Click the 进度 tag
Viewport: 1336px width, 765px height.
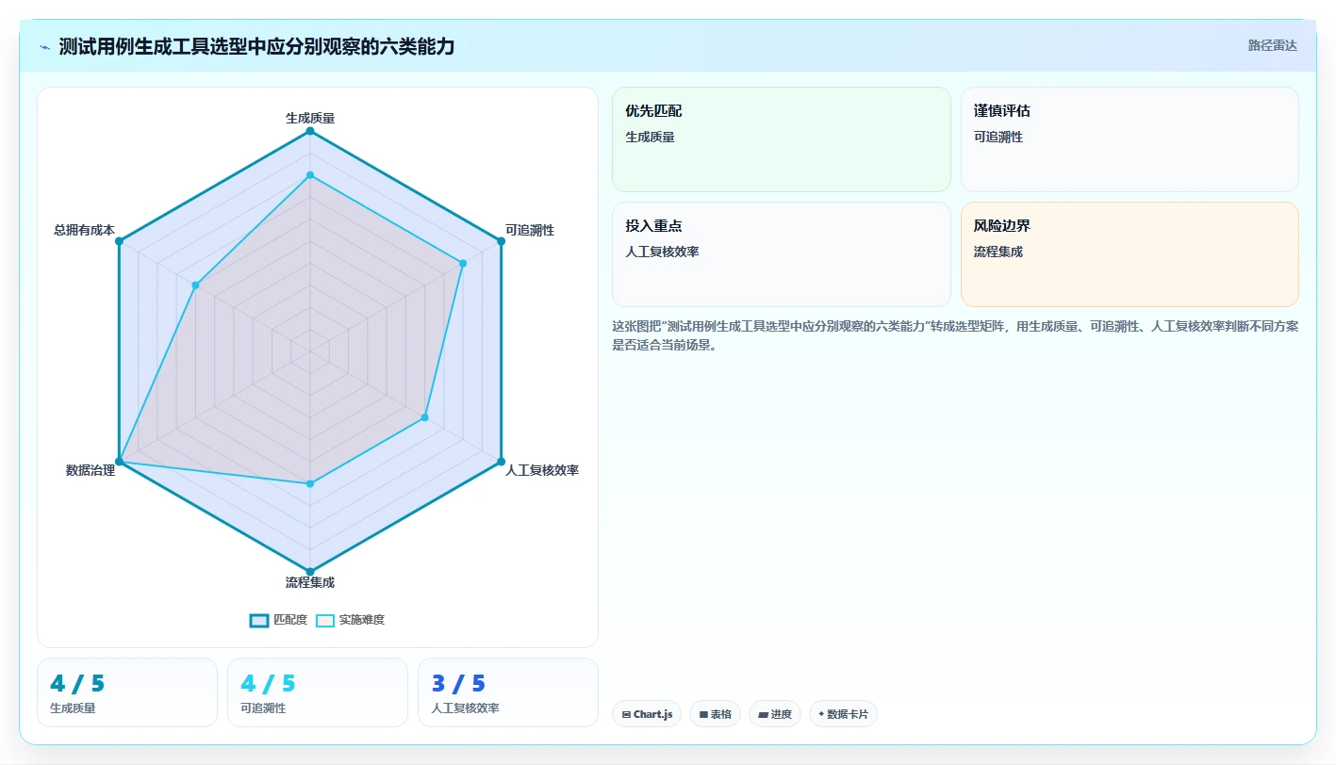775,714
